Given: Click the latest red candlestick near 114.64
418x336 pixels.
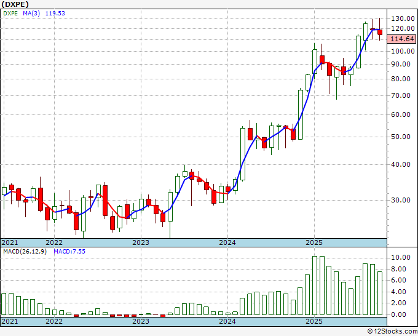Looking at the screenshot, I should pyautogui.click(x=380, y=32).
